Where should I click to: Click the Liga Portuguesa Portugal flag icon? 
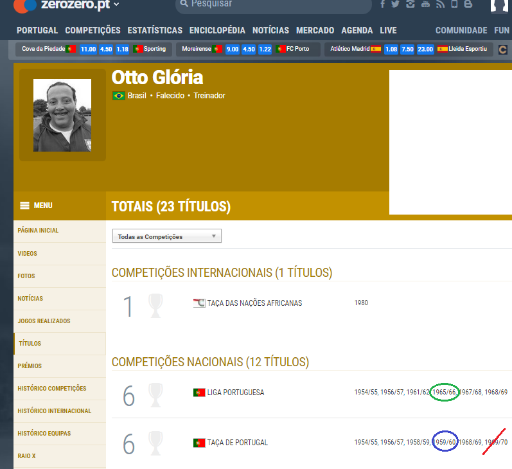199,393
